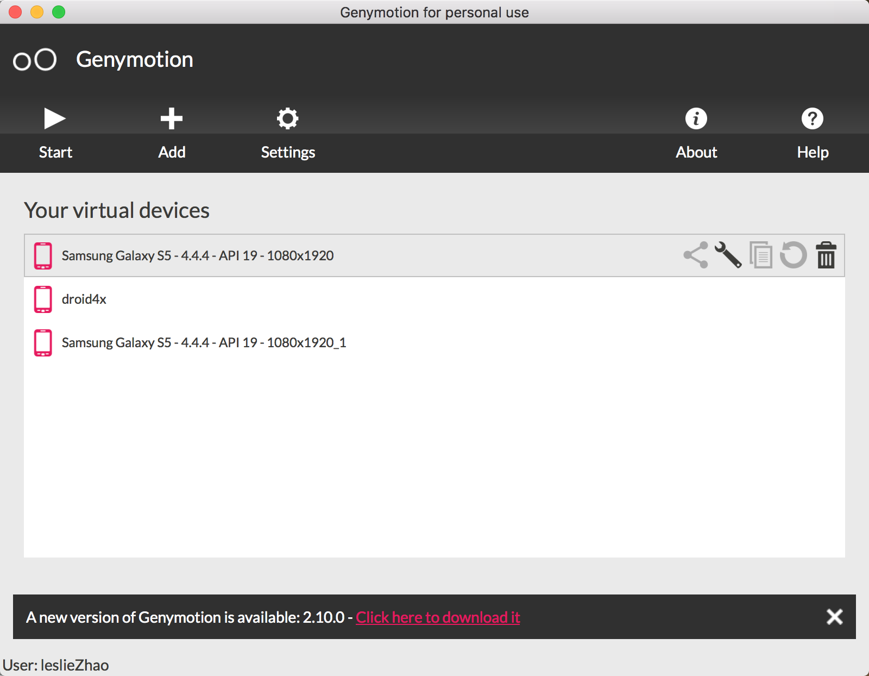Open wrench settings for Galaxy S5 device

728,255
